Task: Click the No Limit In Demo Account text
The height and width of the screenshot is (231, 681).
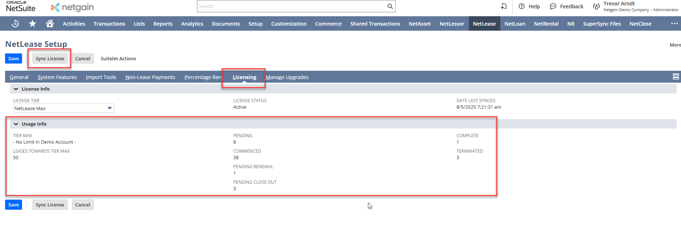Action: coord(44,142)
